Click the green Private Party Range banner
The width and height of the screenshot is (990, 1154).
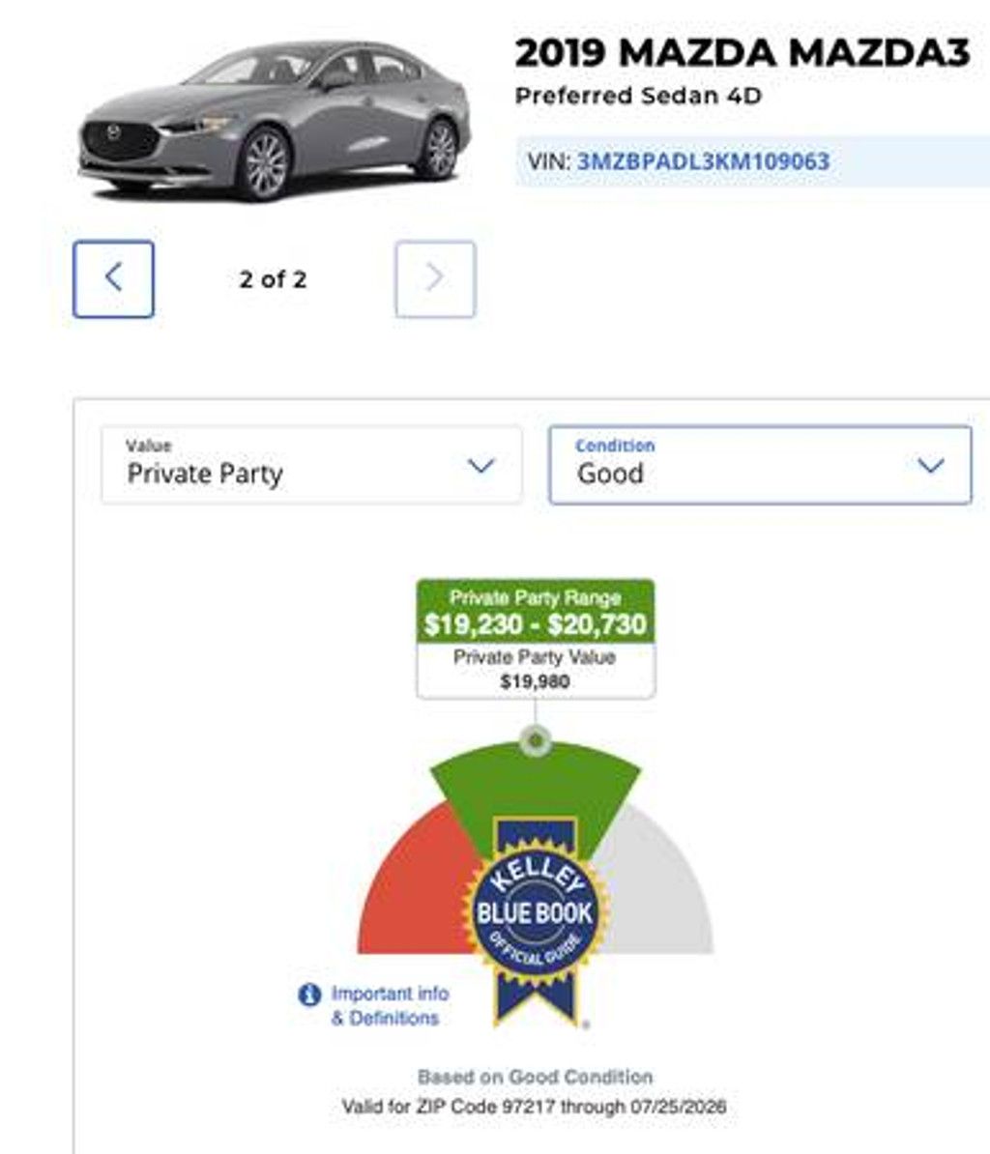[x=535, y=612]
